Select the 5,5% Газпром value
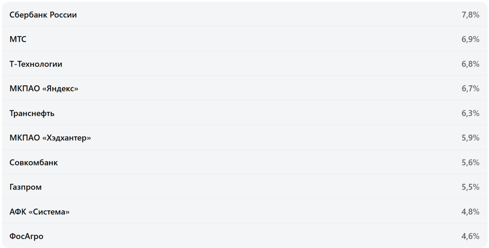489x248 pixels. (470, 187)
